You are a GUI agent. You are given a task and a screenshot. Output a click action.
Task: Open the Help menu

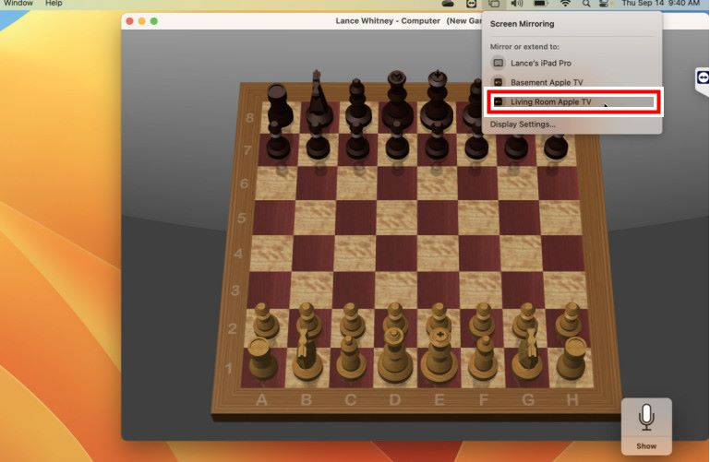click(x=54, y=4)
